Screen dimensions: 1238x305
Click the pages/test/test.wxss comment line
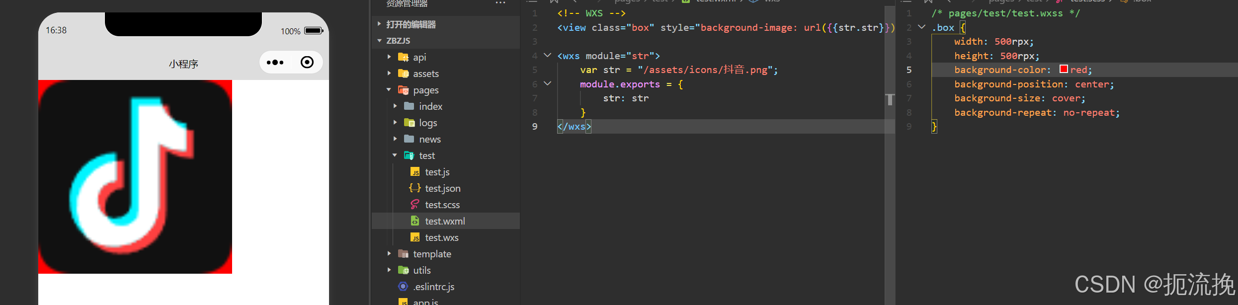coord(1005,13)
